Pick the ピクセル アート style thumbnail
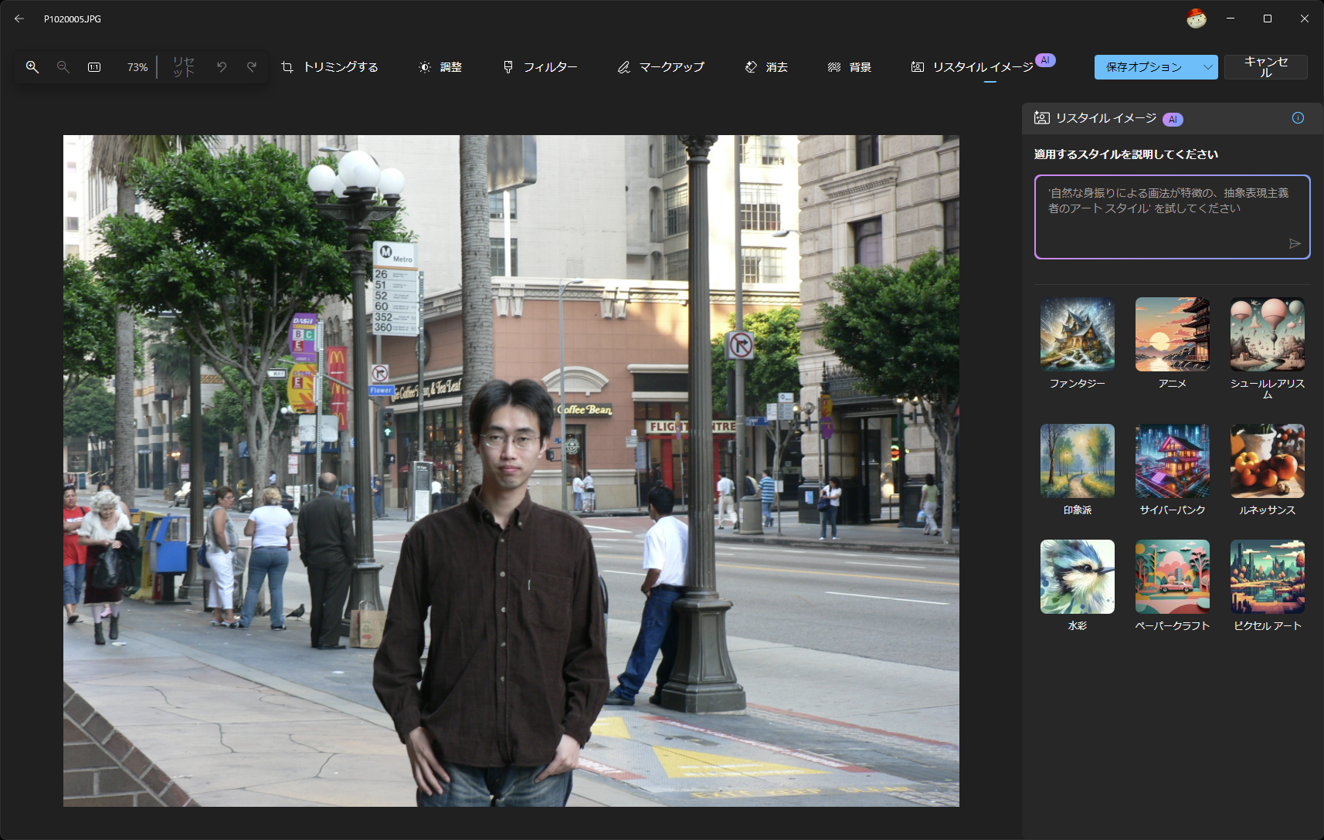1324x840 pixels. pos(1268,577)
